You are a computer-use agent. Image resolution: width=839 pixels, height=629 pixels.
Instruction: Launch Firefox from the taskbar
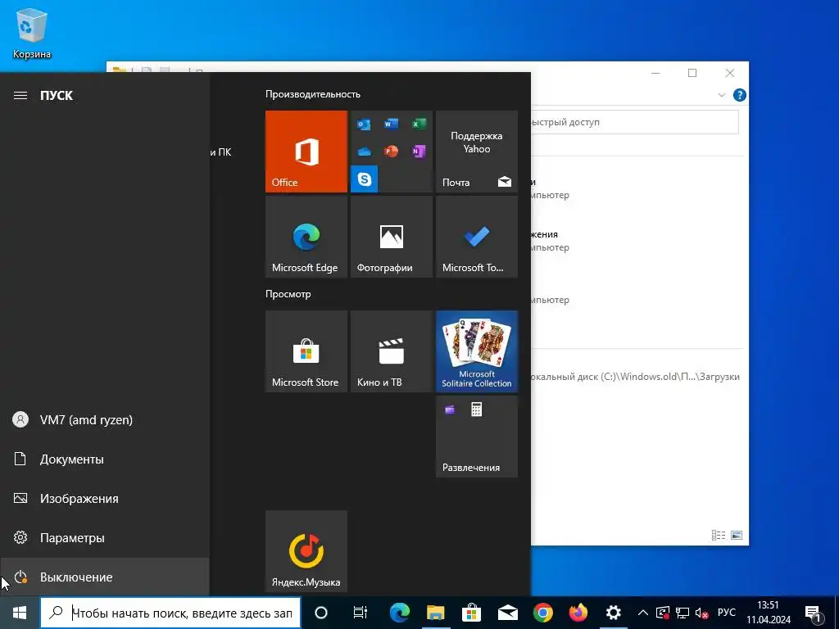click(x=578, y=613)
